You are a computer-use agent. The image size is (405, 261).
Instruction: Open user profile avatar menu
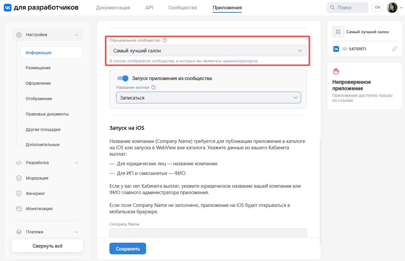tap(392, 8)
